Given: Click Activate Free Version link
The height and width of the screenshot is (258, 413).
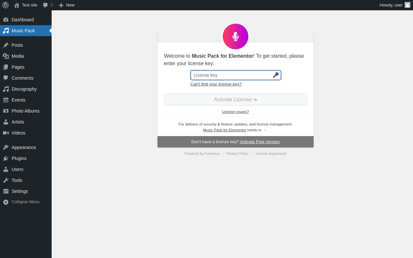Looking at the screenshot, I should [260, 142].
